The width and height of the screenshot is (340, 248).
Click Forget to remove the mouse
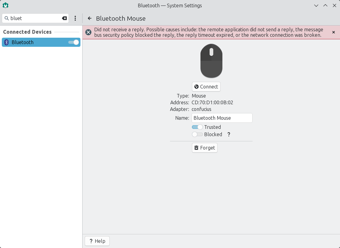coord(204,148)
